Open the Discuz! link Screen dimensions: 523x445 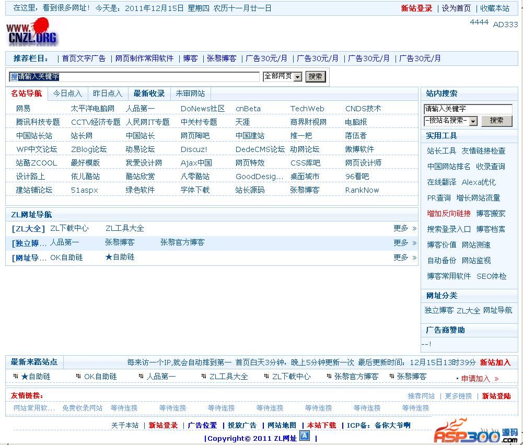pyautogui.click(x=194, y=149)
